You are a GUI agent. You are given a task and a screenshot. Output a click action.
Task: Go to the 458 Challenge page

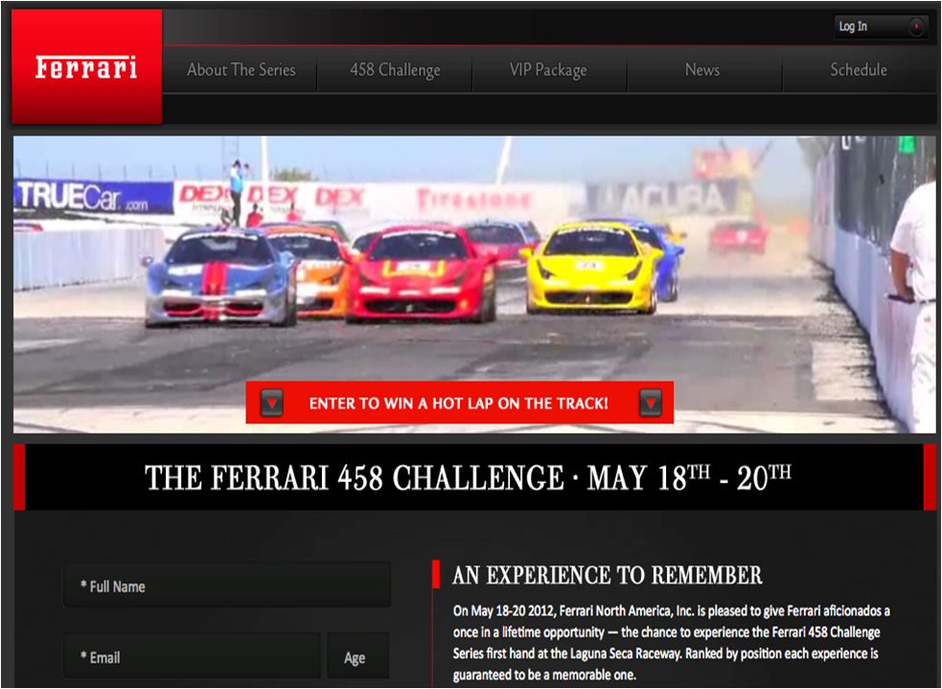point(395,70)
